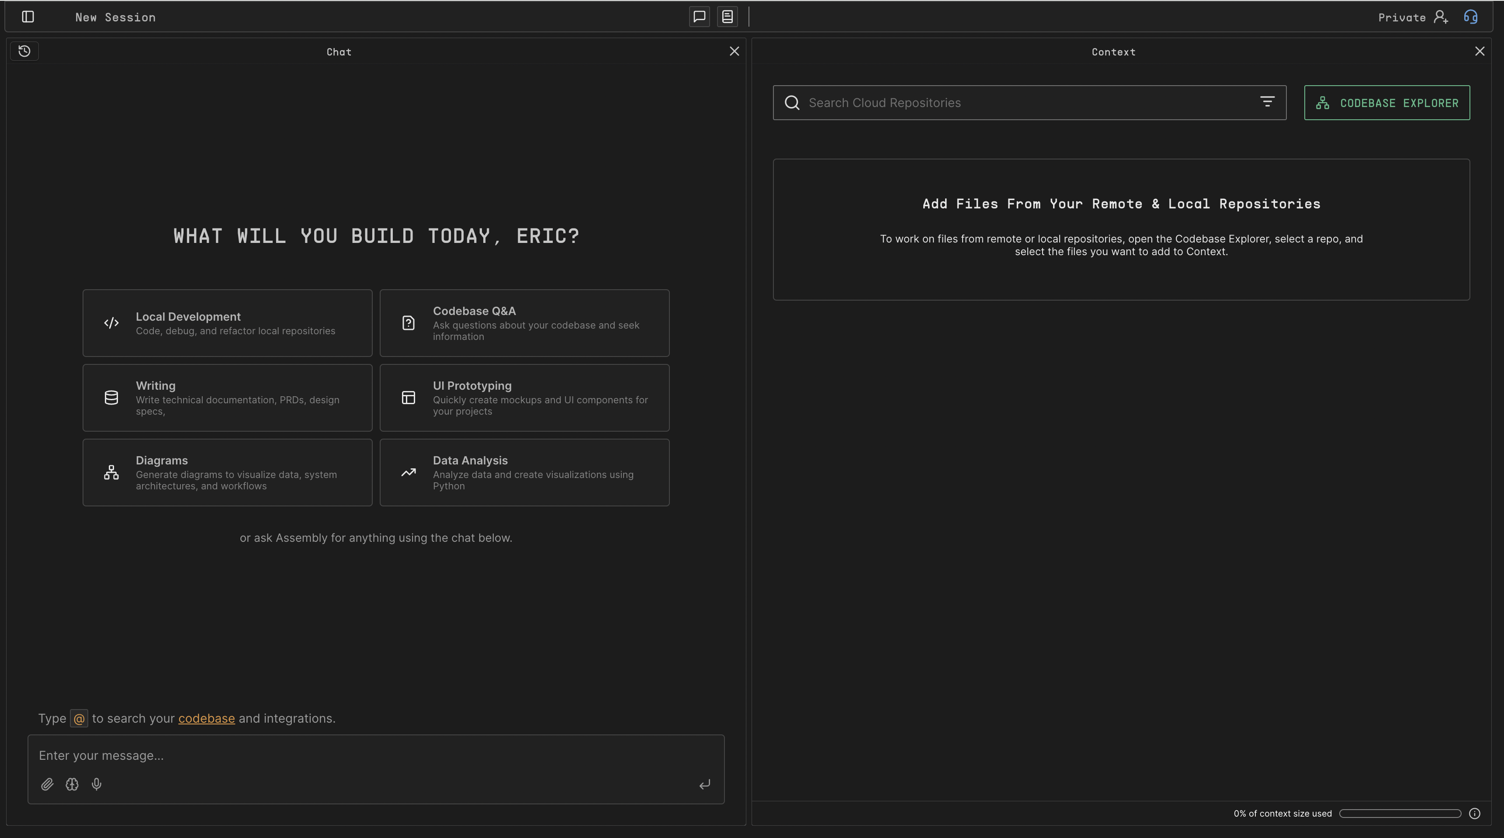Click the brain model icon
1504x838 pixels.
pos(72,784)
